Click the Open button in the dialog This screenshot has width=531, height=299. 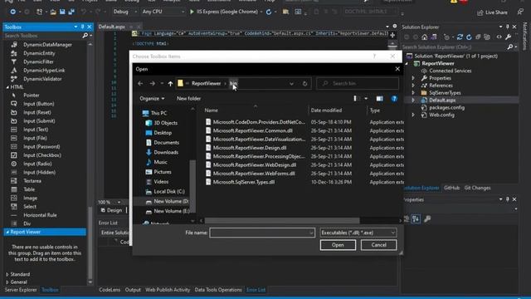point(338,245)
